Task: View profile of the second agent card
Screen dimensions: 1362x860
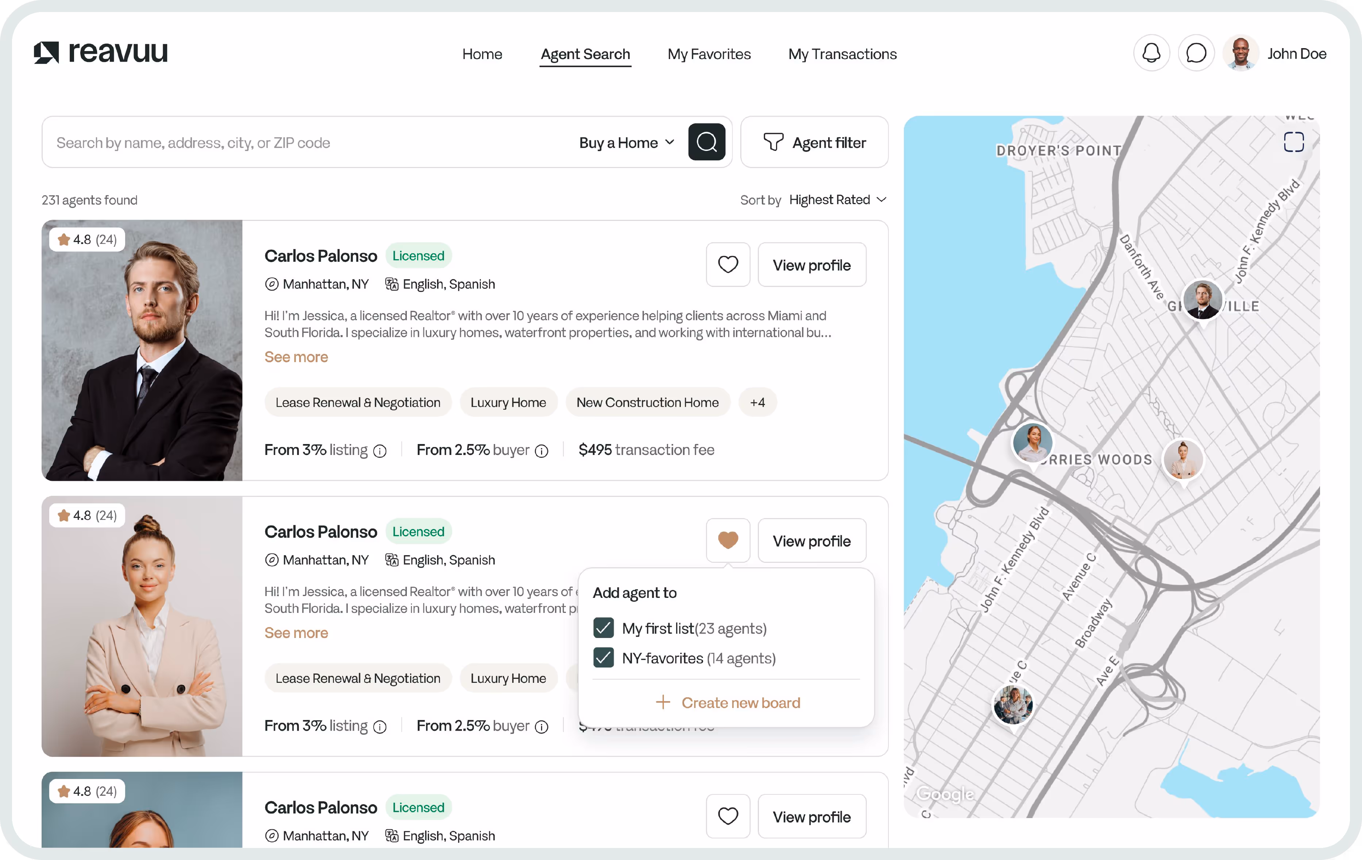Action: coord(812,540)
